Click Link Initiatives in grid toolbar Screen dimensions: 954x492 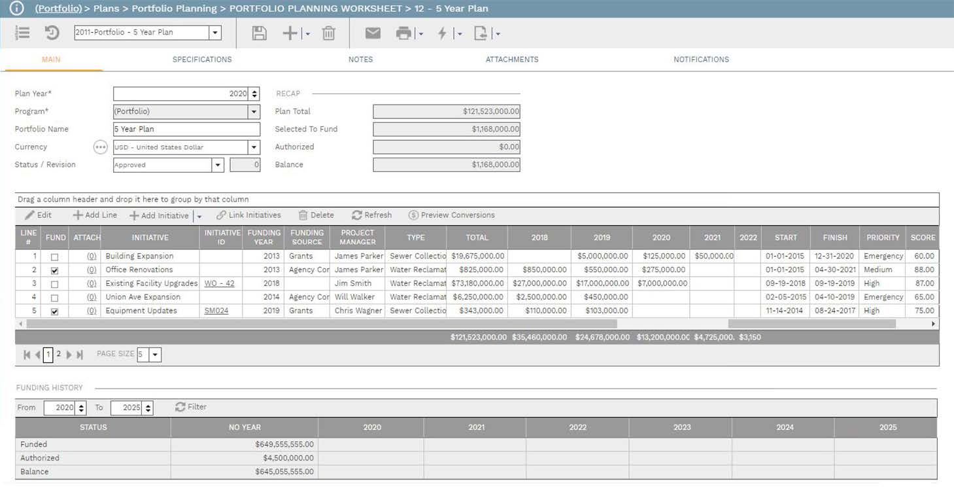coord(248,215)
